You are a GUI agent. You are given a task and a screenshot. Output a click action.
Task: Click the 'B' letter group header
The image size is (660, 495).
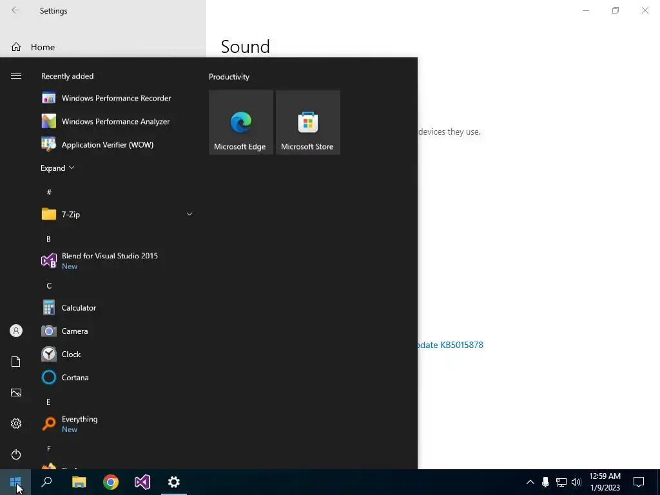click(48, 239)
